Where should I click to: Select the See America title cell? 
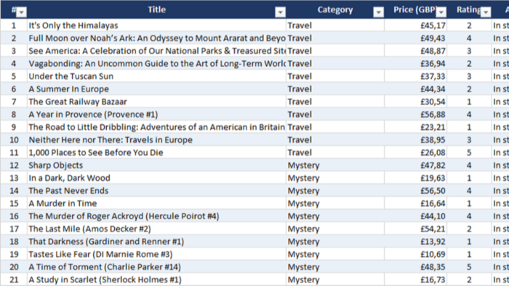[x=156, y=51]
